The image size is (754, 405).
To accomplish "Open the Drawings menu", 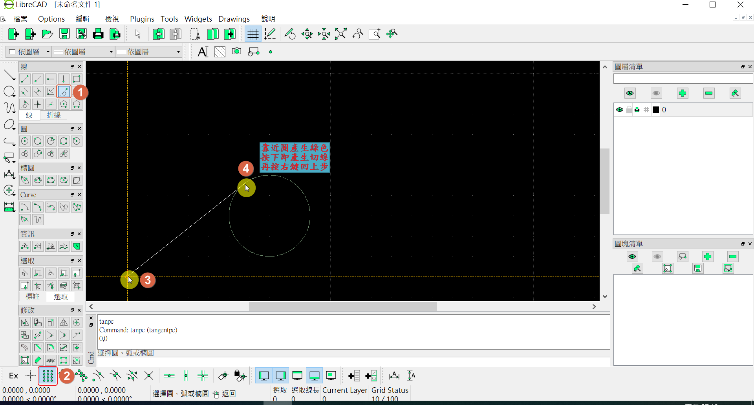I will tap(234, 19).
